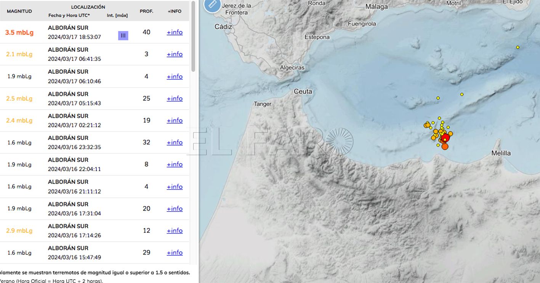Click the Fecha y Hora UTC* column header
This screenshot has height=283, width=540.
coord(69,15)
